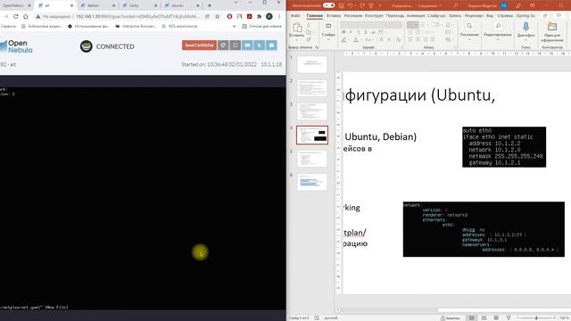Click the center alignment icon
571x321 pixels.
(x=418, y=39)
